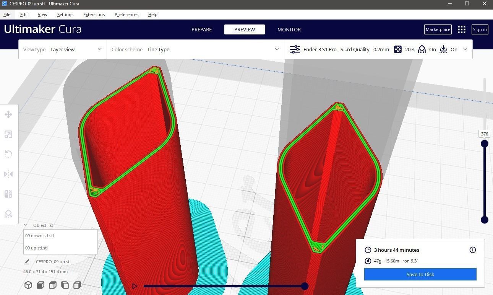Click the material usage 47g text
This screenshot has width=493, height=295.
(396, 261)
